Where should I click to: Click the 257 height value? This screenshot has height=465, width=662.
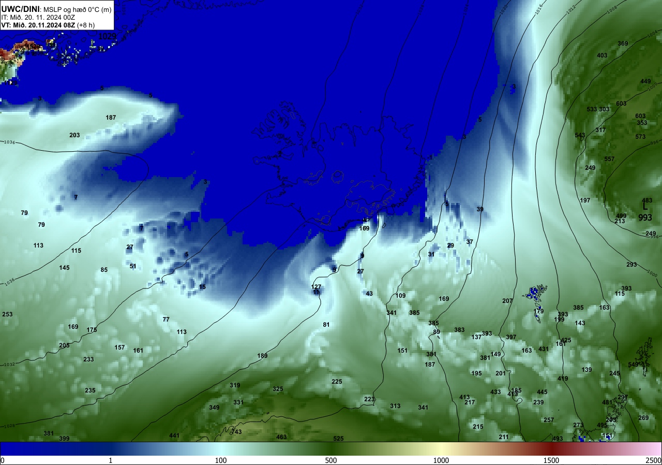click(549, 420)
